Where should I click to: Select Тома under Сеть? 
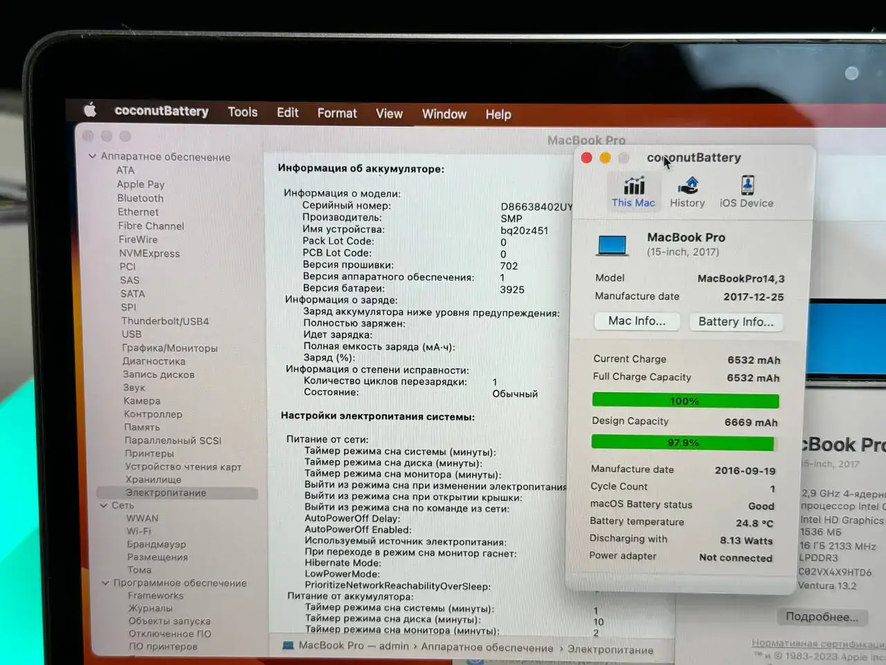pyautogui.click(x=139, y=569)
